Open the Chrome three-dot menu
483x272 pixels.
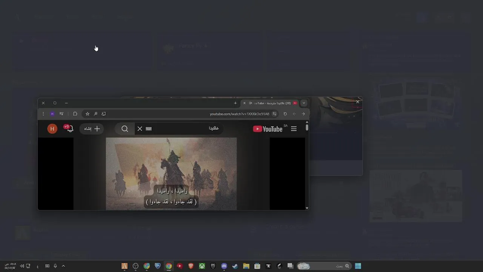tap(43, 114)
